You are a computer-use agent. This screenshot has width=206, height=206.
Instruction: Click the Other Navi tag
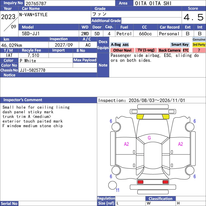[122, 50]
